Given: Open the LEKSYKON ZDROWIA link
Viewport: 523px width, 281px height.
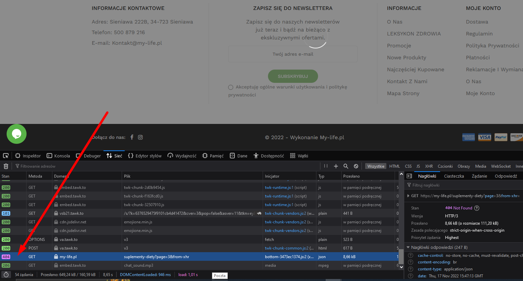Looking at the screenshot, I should coord(414,34).
